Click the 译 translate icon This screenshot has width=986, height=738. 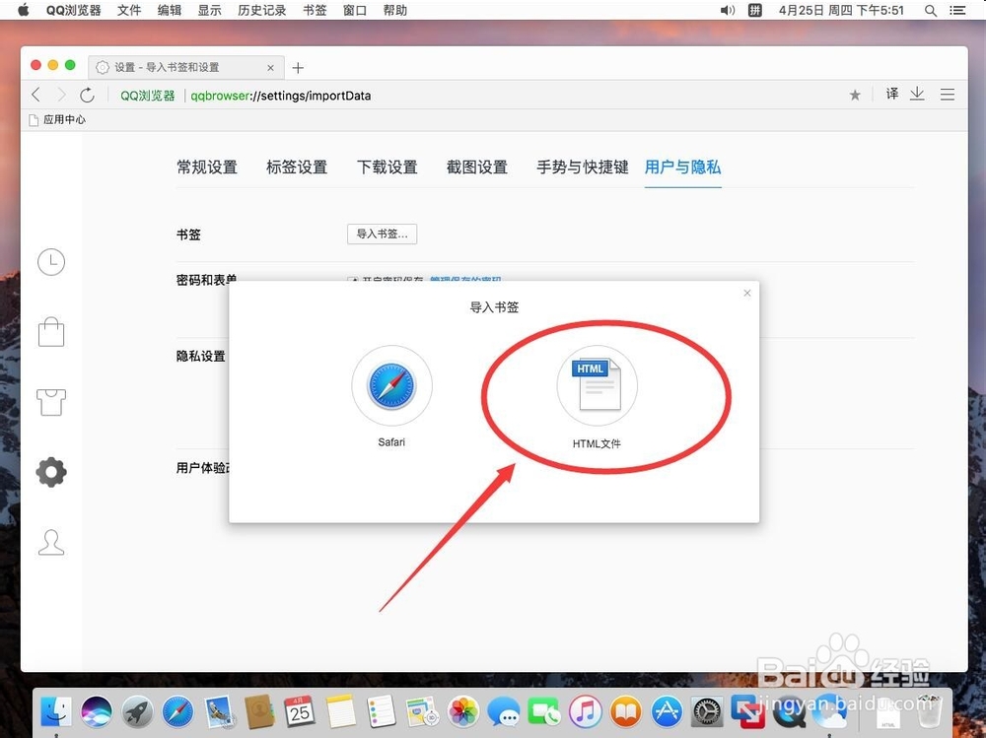[892, 95]
